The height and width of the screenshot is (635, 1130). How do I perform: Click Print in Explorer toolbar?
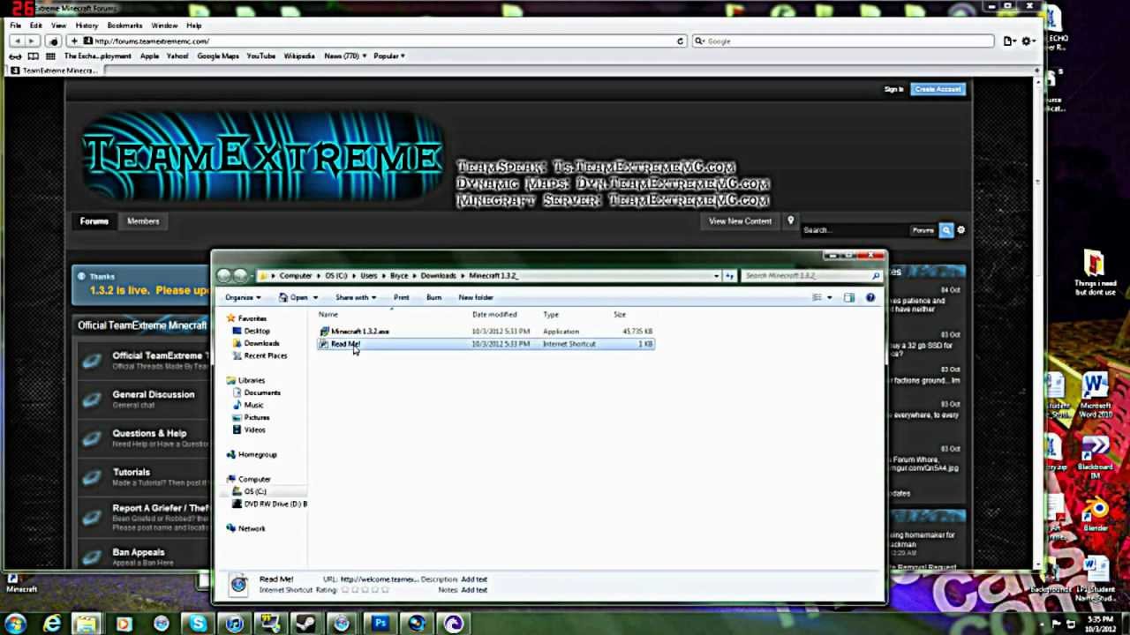coord(402,297)
